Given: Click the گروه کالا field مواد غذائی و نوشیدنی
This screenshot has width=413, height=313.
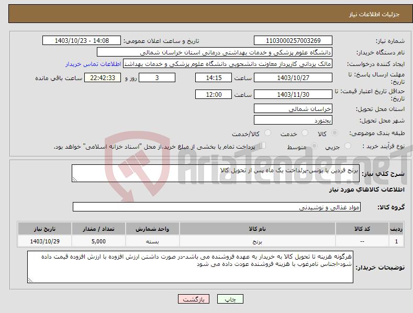Looking at the screenshot, I should pos(217,207).
